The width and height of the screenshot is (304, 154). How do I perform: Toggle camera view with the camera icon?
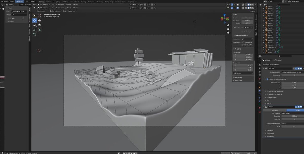(x=228, y=32)
